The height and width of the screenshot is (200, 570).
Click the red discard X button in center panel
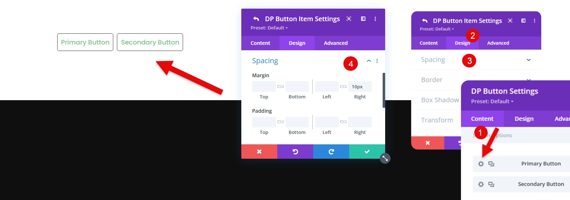259,152
